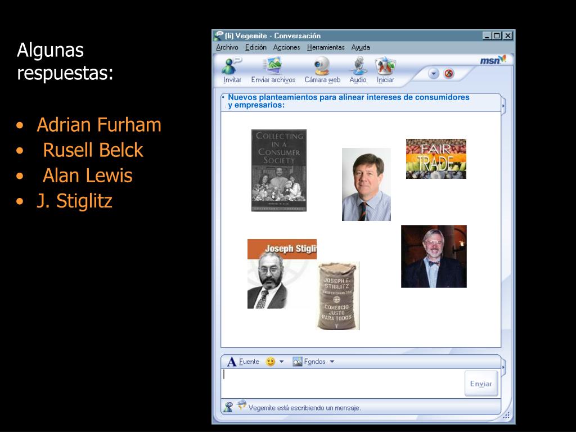Screen dimensions: 576x432
Task: Click the Vegemite conversation window title icon
Action: point(219,35)
